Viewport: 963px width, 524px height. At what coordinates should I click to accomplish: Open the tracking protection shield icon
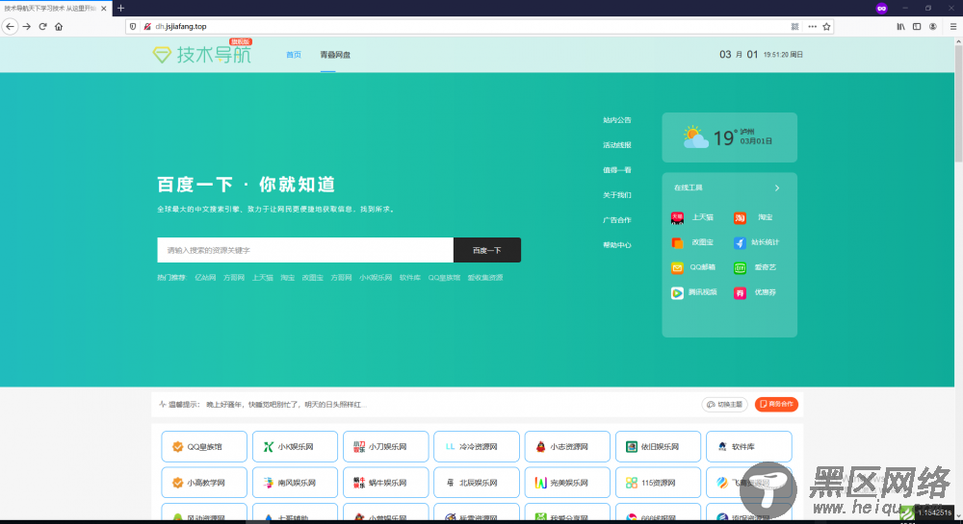coord(133,26)
